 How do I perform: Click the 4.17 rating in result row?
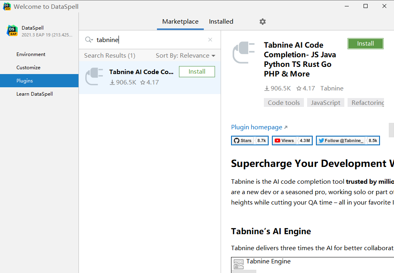[x=149, y=82]
